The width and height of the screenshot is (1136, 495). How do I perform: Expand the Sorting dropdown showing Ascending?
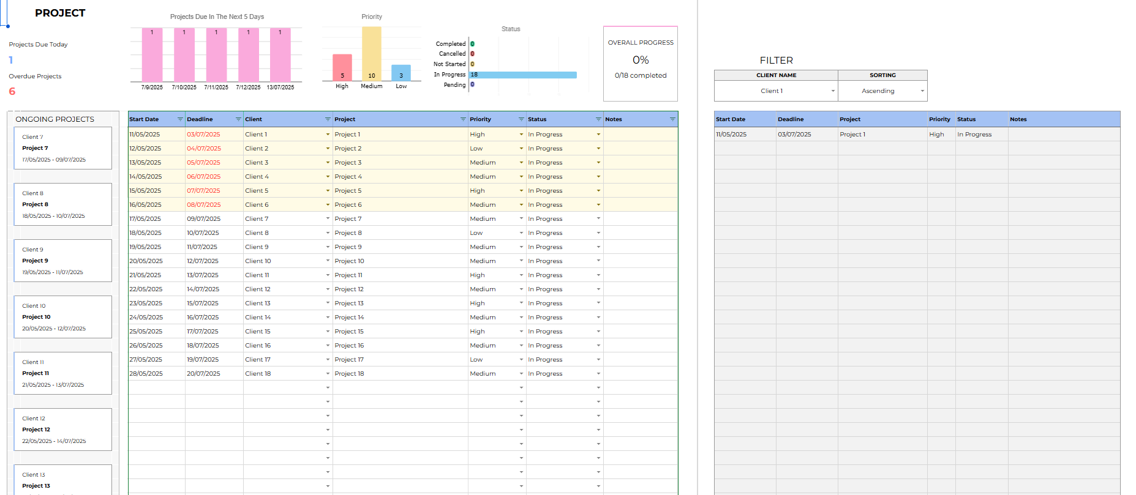click(922, 91)
